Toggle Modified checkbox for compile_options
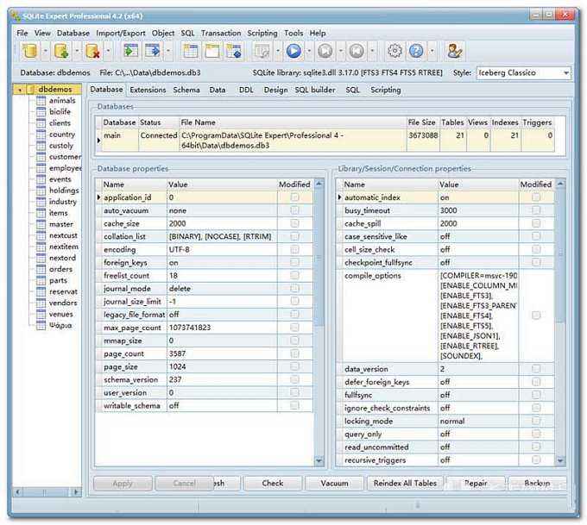Image resolution: width=587 pixels, height=525 pixels. pyautogui.click(x=536, y=316)
